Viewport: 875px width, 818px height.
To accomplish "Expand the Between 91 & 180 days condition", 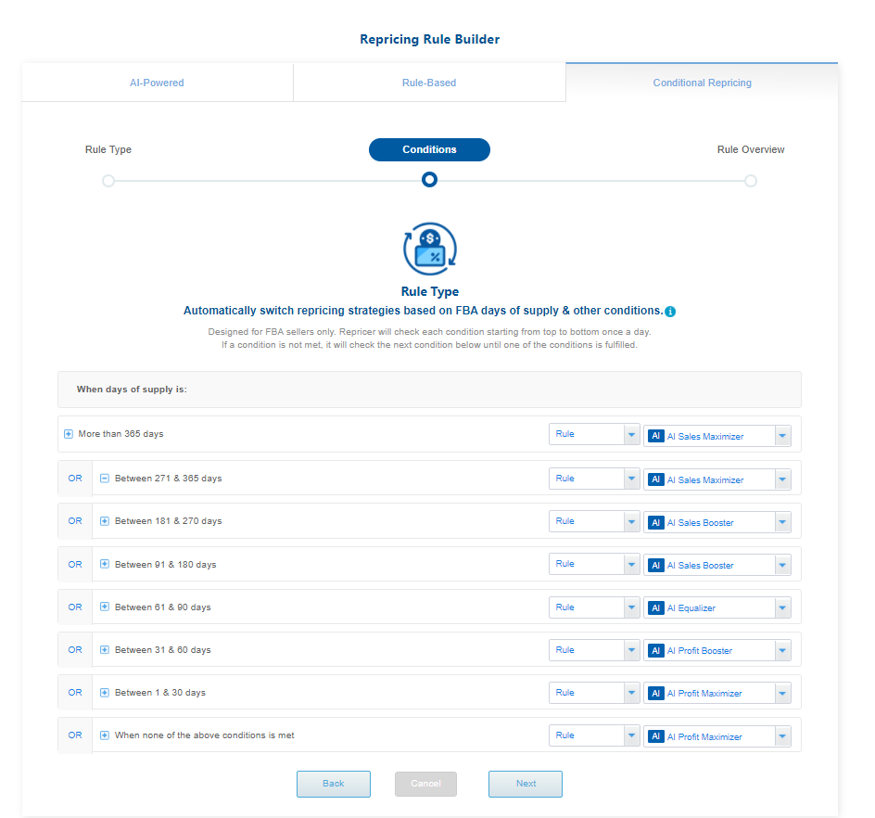I will (x=105, y=564).
